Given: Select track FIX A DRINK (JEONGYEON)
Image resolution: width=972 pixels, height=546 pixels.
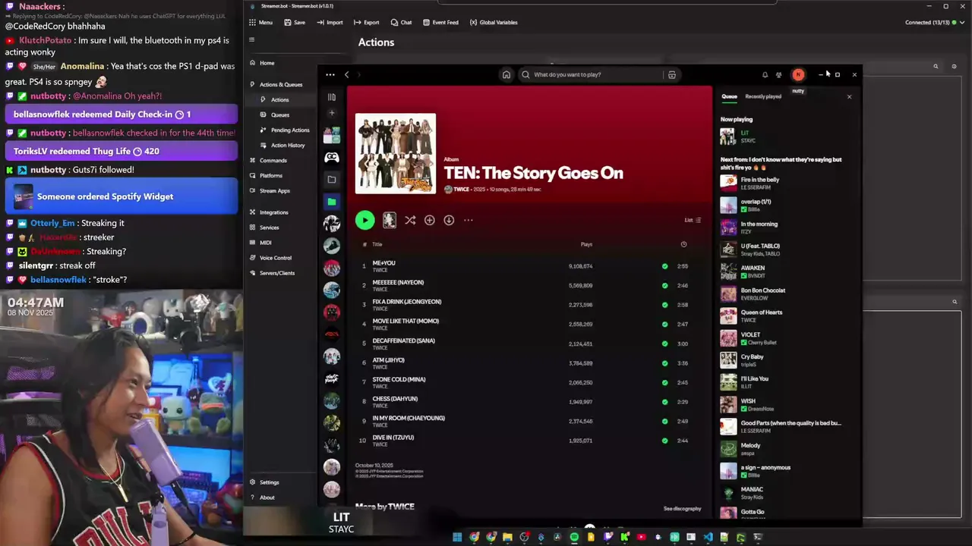Looking at the screenshot, I should [407, 302].
